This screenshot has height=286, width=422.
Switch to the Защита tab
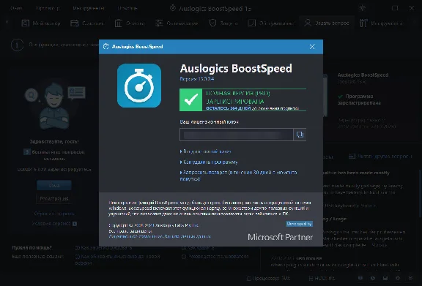pyautogui.click(x=223, y=23)
